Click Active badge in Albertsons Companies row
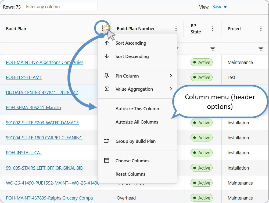The height and width of the screenshot is (203, 269). (x=202, y=62)
